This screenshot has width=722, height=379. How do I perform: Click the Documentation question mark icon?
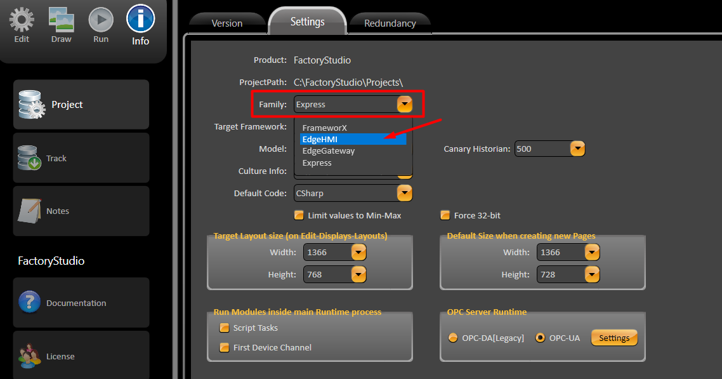click(29, 303)
